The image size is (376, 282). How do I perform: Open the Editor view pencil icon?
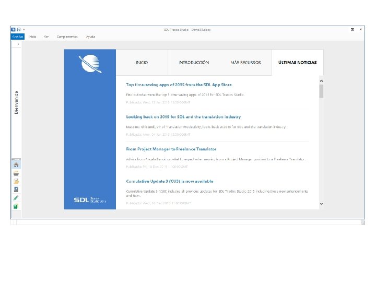point(16,198)
